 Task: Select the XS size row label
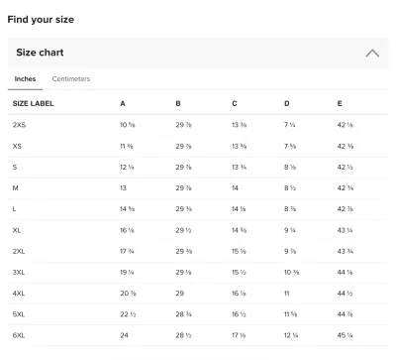(17, 146)
